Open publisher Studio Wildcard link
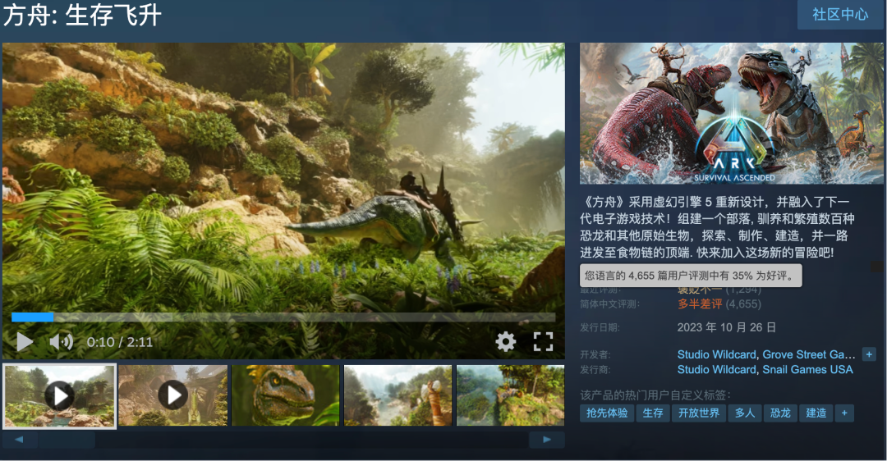This screenshot has height=461, width=887. click(716, 369)
